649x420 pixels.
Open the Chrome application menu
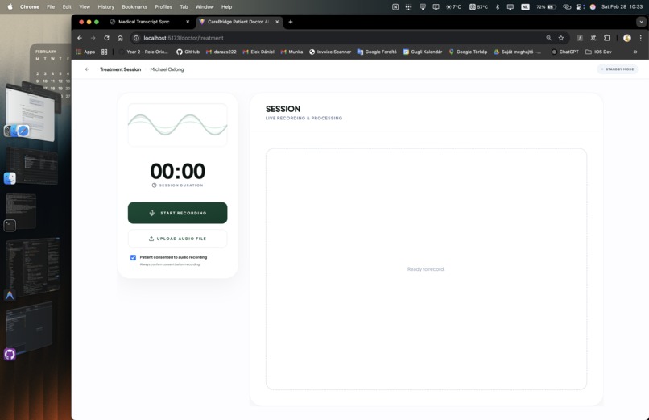tap(30, 6)
